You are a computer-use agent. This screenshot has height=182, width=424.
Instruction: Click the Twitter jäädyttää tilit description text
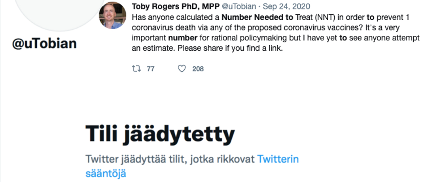(x=170, y=159)
